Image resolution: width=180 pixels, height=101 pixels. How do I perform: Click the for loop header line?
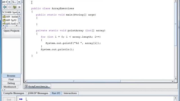click(71, 37)
